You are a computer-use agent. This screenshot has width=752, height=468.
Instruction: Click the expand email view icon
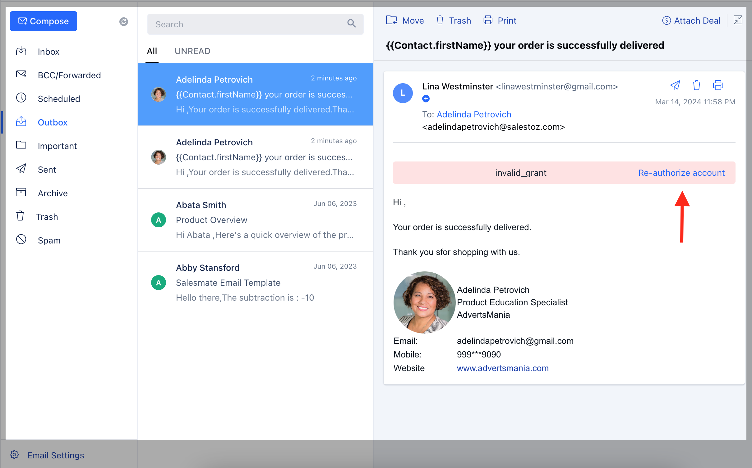(738, 20)
